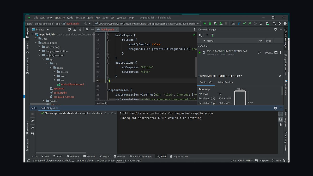Expand the image_classification folder

click(x=40, y=51)
